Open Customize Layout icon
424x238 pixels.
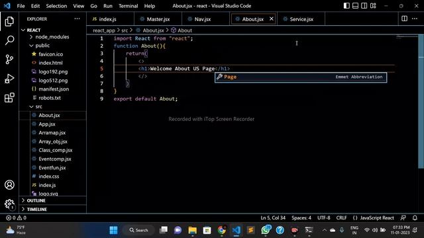(x=373, y=6)
